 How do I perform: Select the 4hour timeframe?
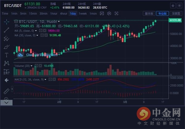(64, 14)
